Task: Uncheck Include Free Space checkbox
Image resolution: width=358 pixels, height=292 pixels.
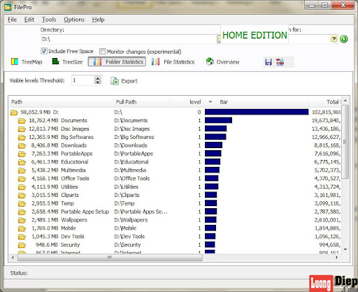Action: coord(44,51)
